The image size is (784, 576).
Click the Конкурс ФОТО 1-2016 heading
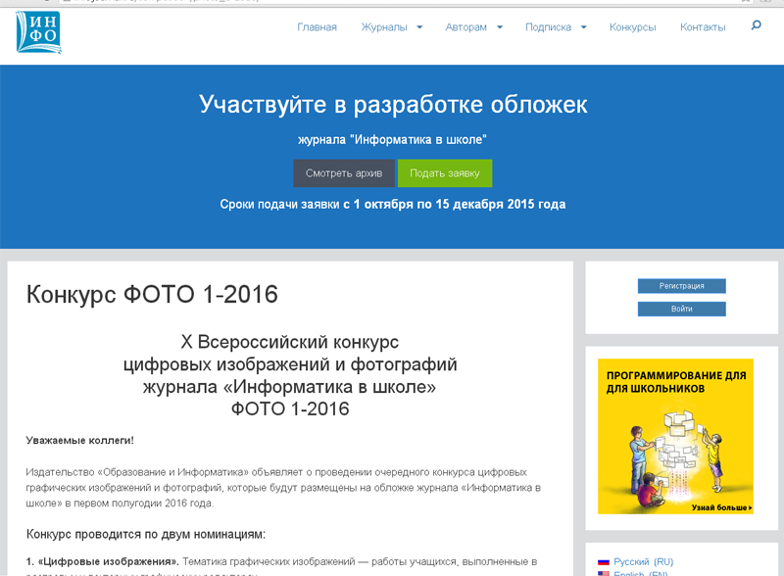click(152, 294)
